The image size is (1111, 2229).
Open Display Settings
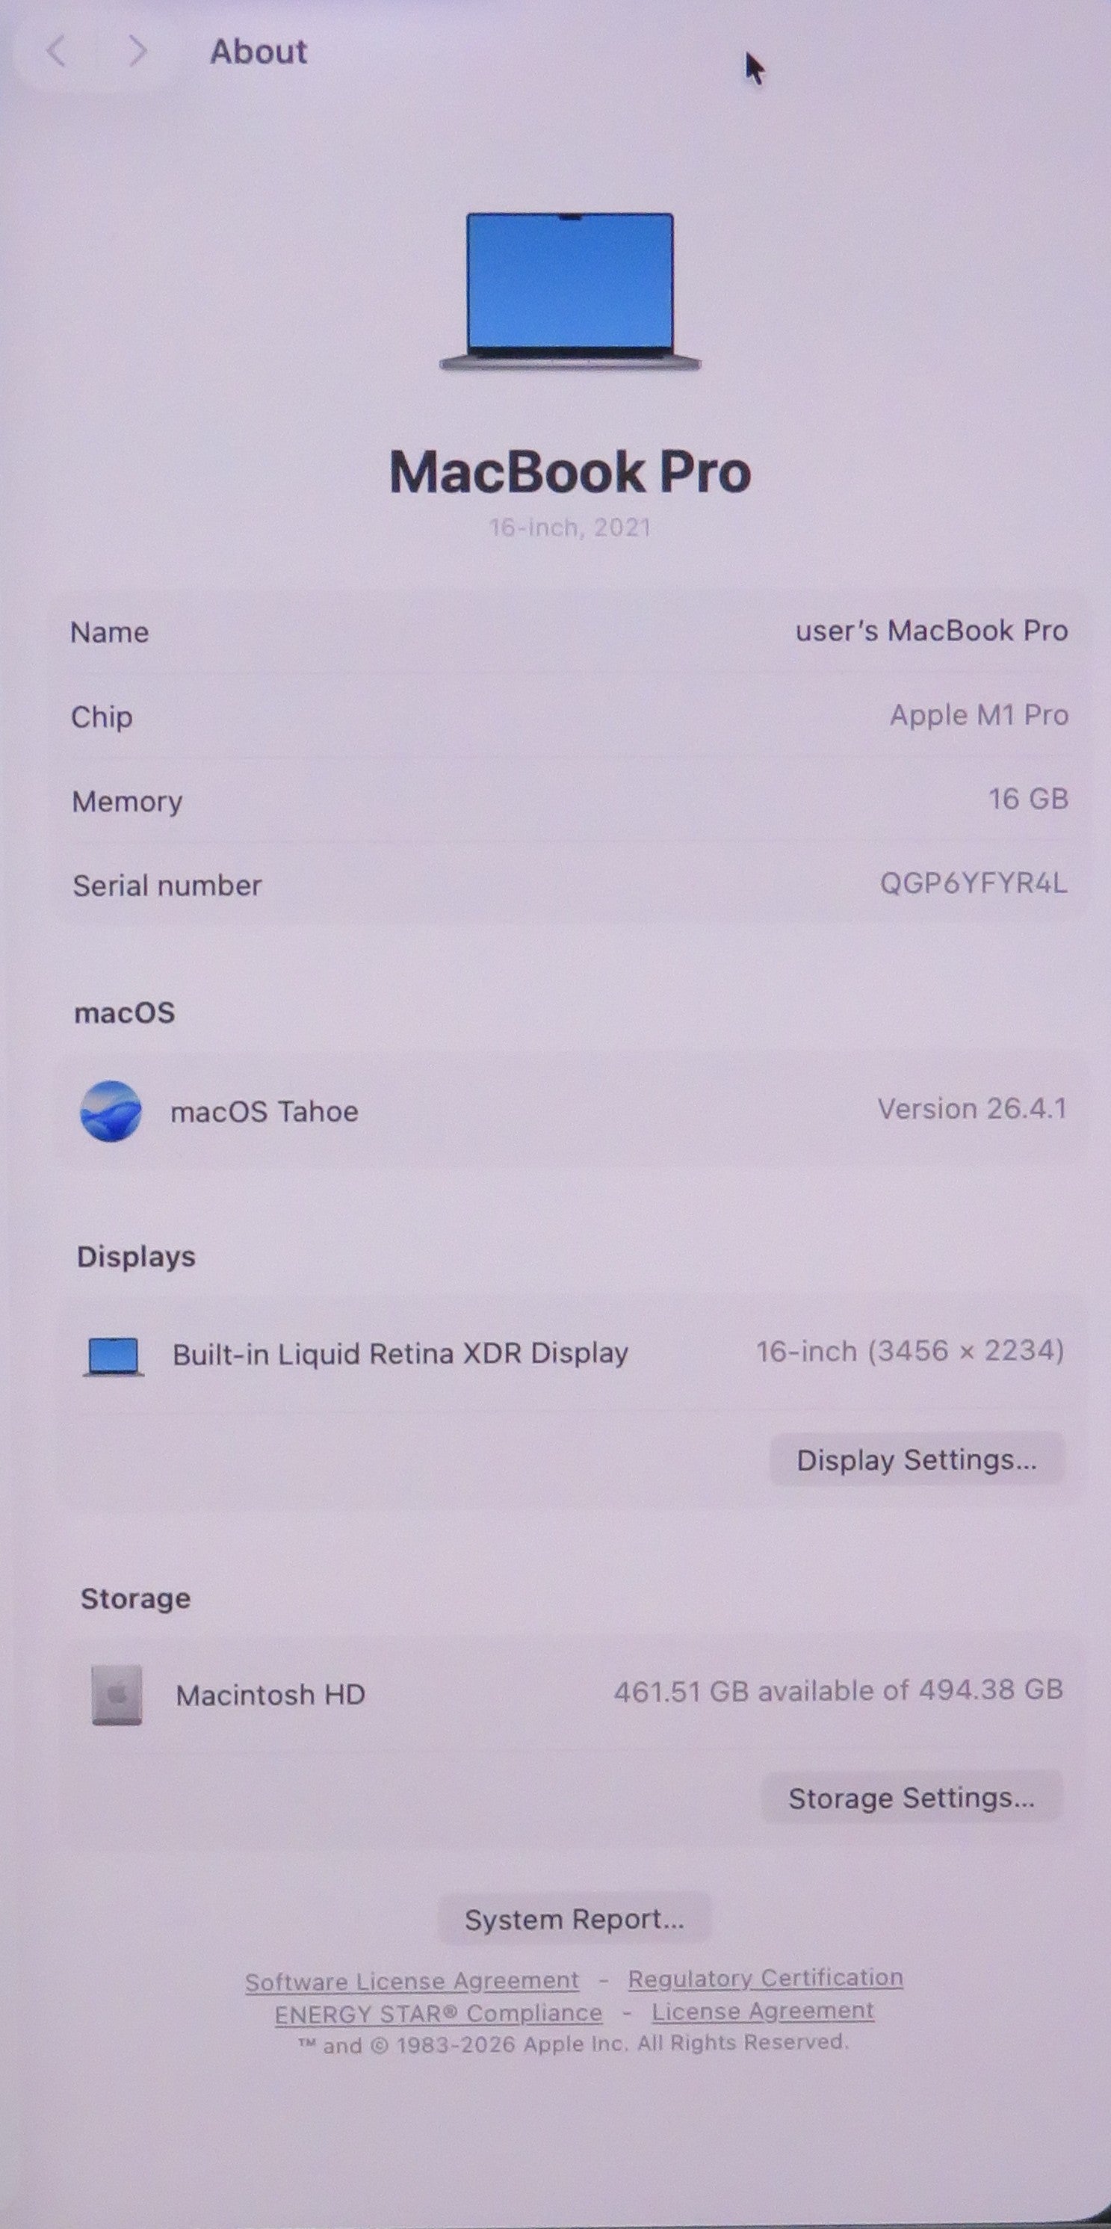click(x=915, y=1460)
